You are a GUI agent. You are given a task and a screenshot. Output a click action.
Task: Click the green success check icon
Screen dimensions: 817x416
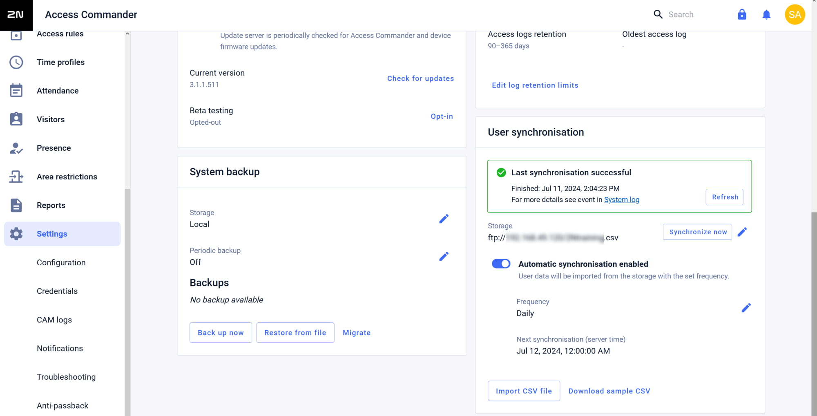pos(501,172)
